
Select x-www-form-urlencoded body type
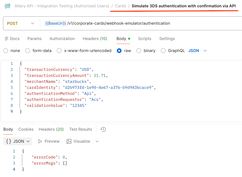tap(59, 51)
